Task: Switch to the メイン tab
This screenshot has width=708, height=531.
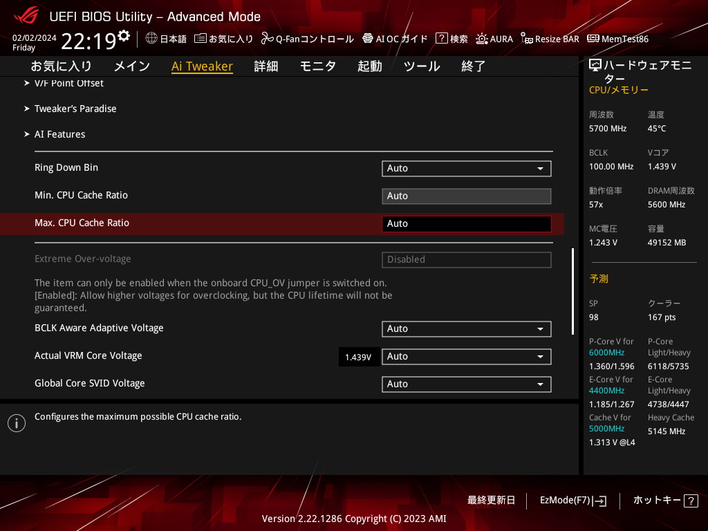Action: [x=132, y=66]
